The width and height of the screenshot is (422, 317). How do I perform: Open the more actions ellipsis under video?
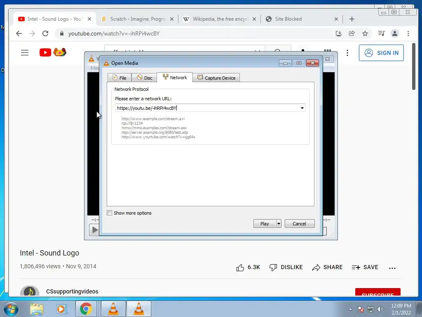click(392, 268)
